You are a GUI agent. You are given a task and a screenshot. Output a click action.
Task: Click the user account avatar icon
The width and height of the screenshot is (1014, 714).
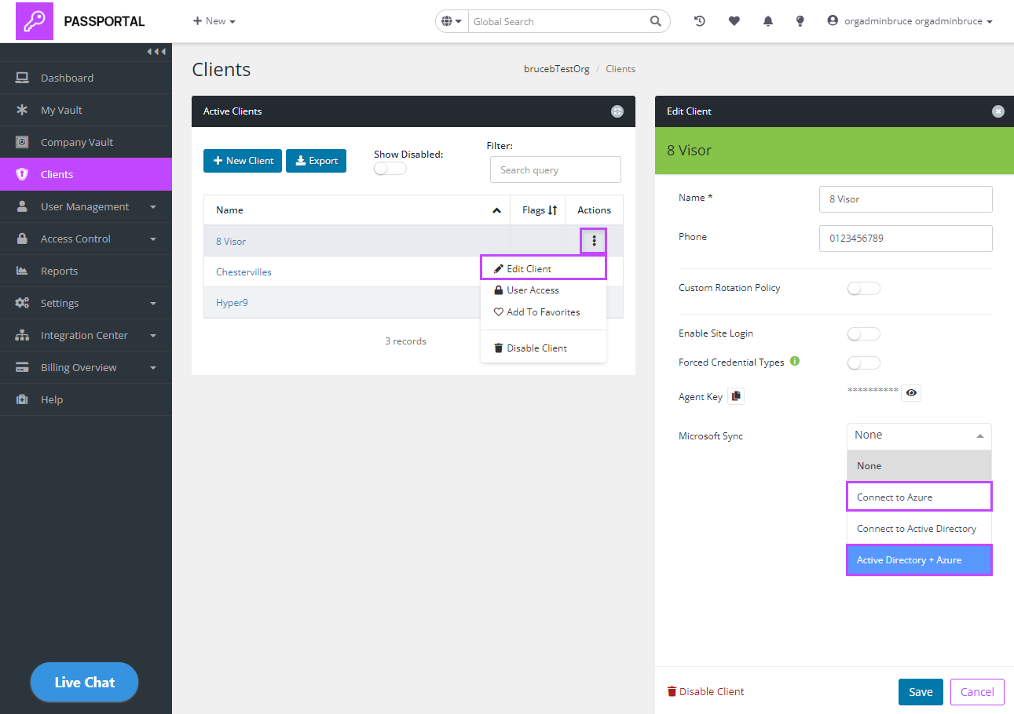(833, 21)
